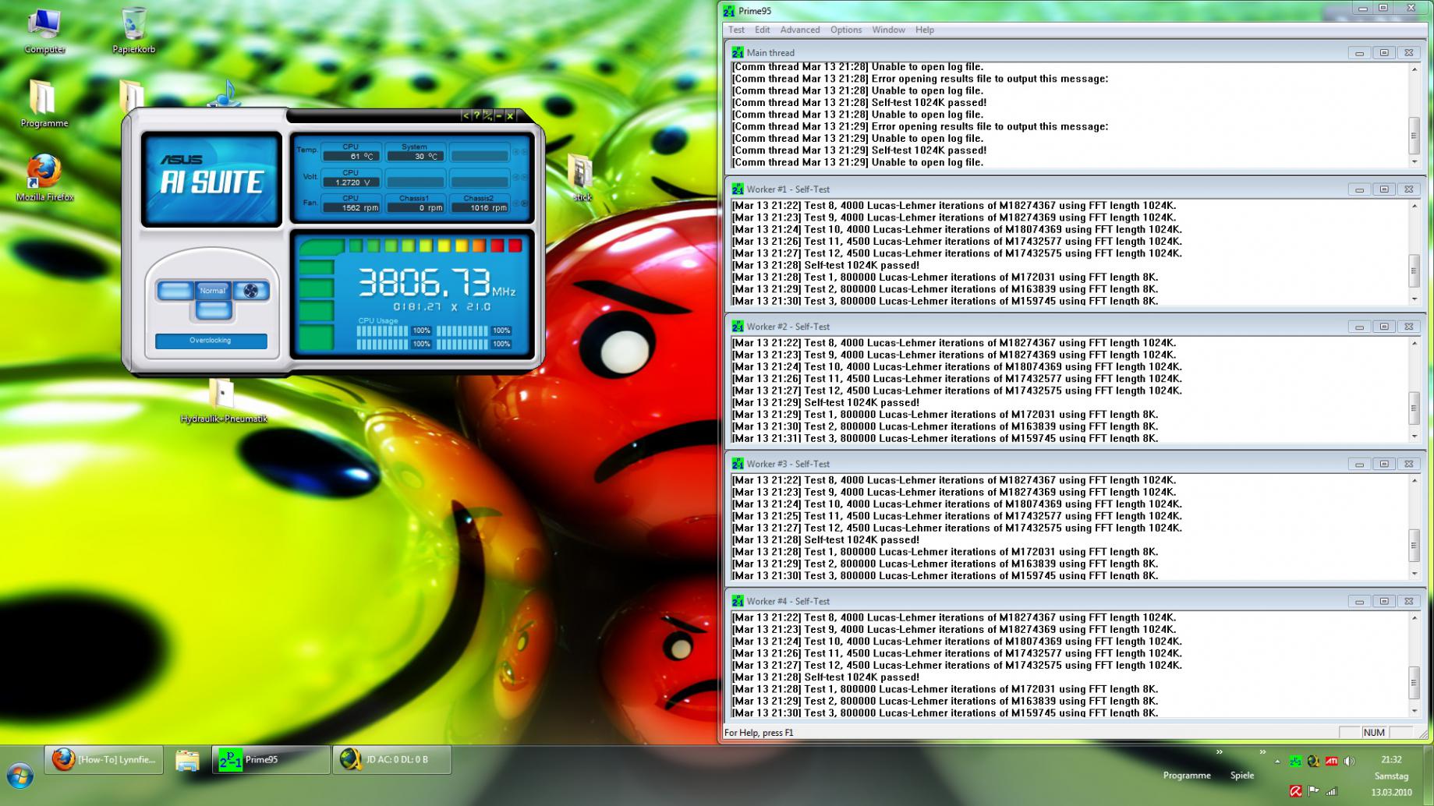This screenshot has width=1434, height=806.
Task: Open the Advanced menu in Prime95
Action: (800, 30)
